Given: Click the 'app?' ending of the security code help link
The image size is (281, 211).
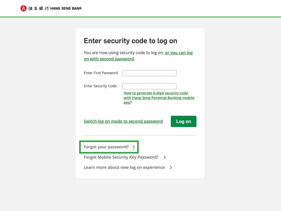Looking at the screenshot, I should point(127,102).
